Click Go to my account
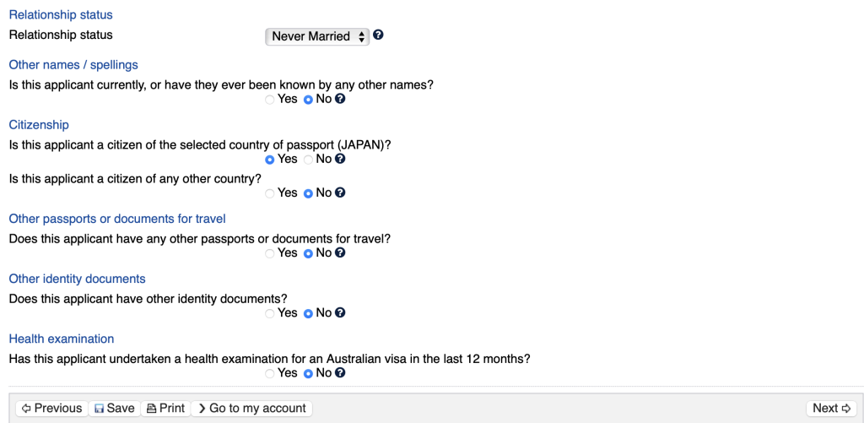Image resolution: width=864 pixels, height=423 pixels. pos(251,409)
